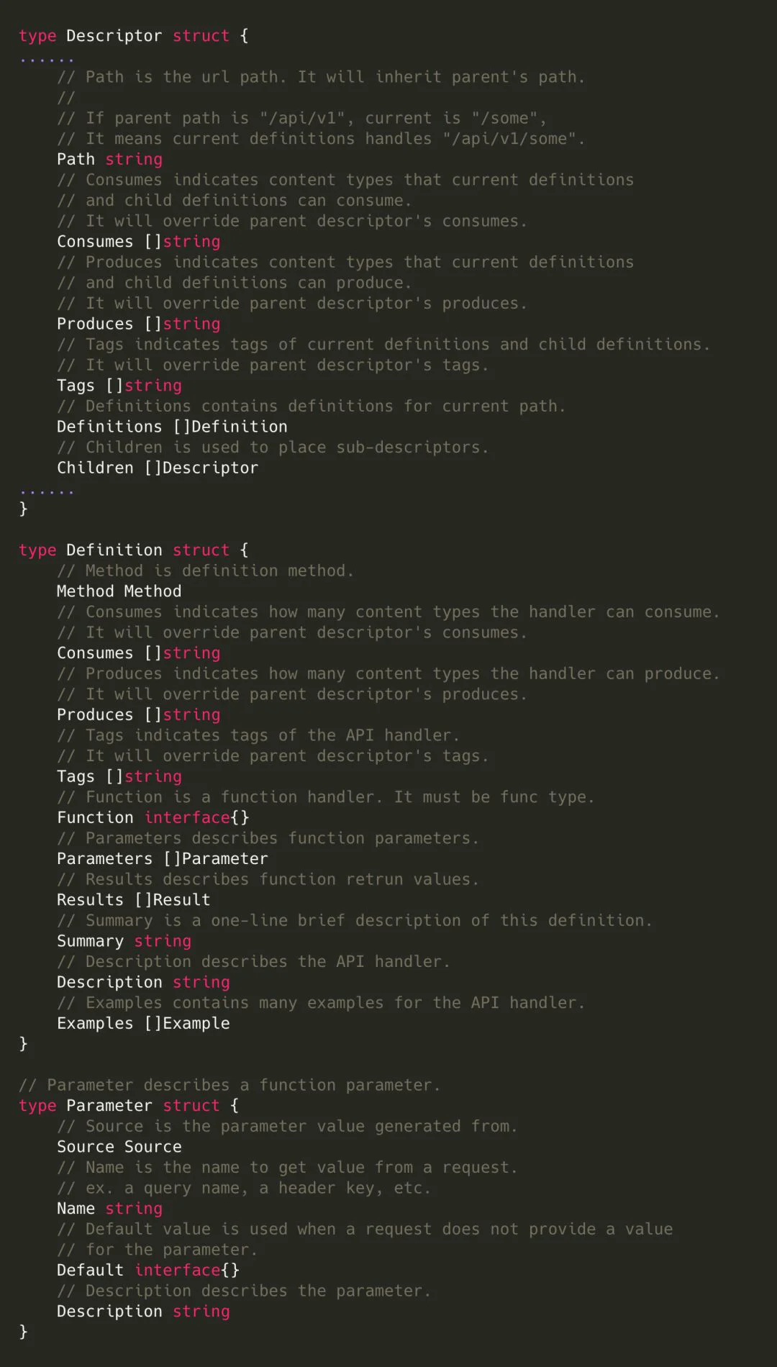Click the Default interface{} field
Viewport: 777px width, 1367px height.
click(148, 1270)
